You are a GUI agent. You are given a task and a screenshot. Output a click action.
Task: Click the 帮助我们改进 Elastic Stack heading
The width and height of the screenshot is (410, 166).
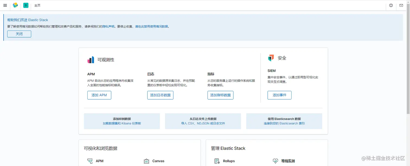[x=28, y=20]
